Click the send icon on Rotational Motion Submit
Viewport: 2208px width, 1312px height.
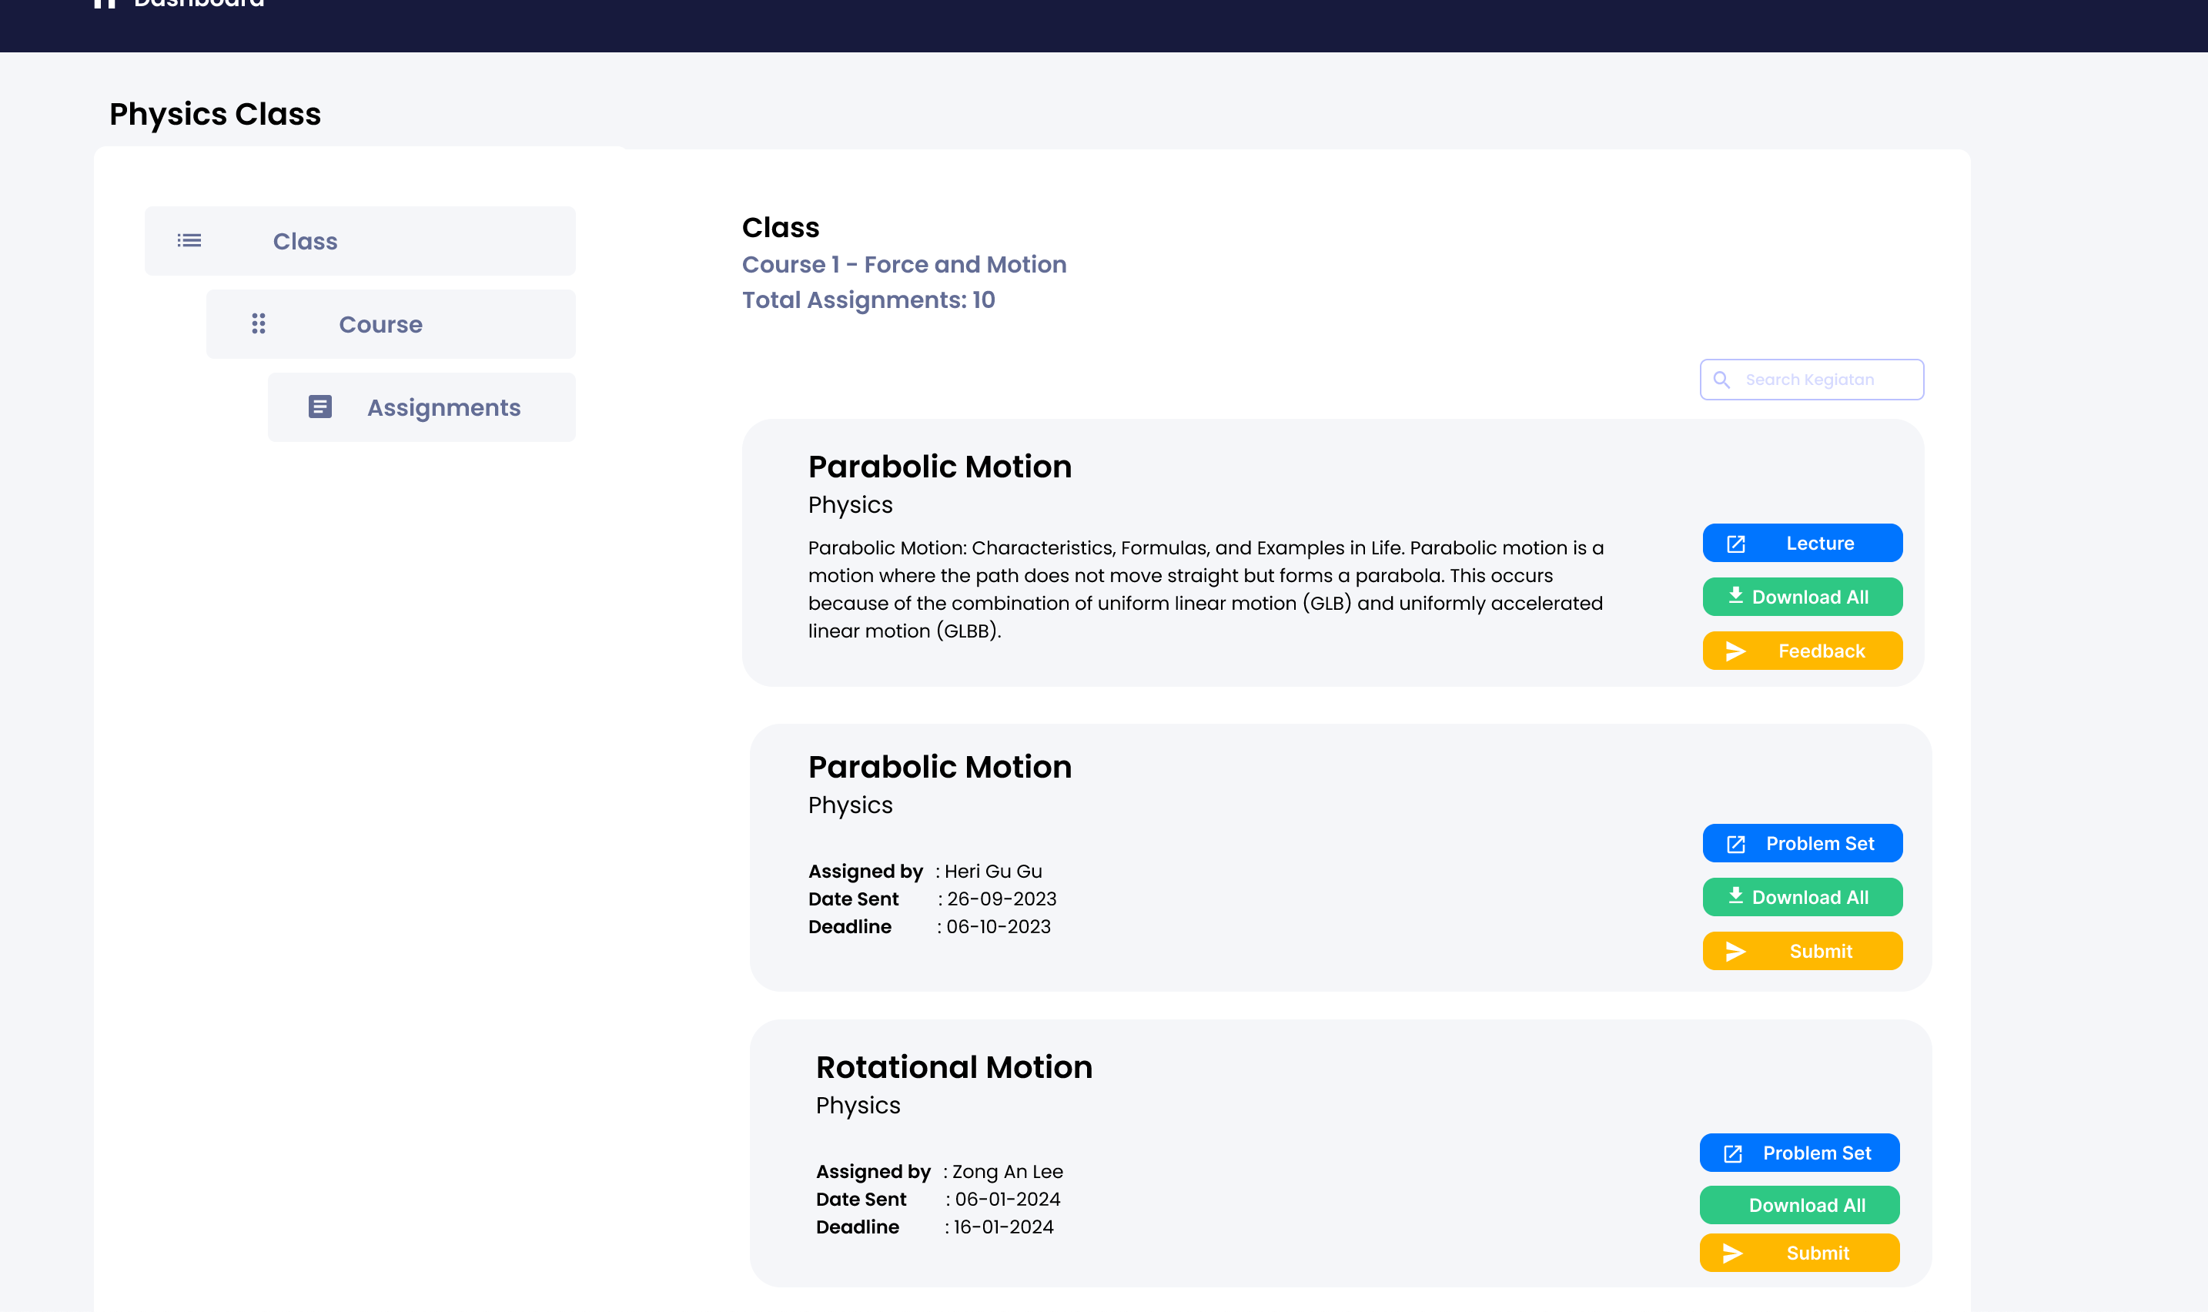coord(1732,1253)
